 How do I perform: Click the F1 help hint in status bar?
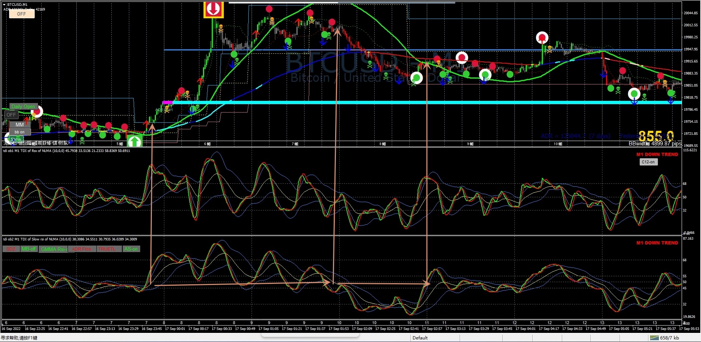19,338
